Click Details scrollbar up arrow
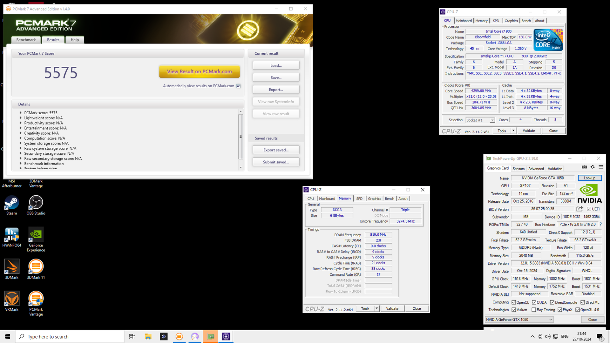This screenshot has width=610, height=343. [x=241, y=111]
